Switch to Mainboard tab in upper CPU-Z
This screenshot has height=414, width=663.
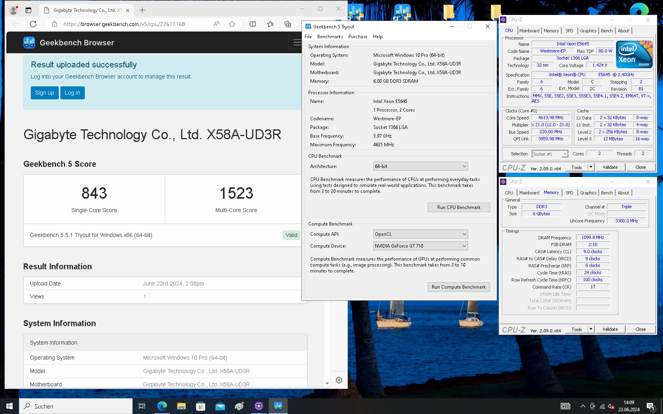(x=529, y=31)
